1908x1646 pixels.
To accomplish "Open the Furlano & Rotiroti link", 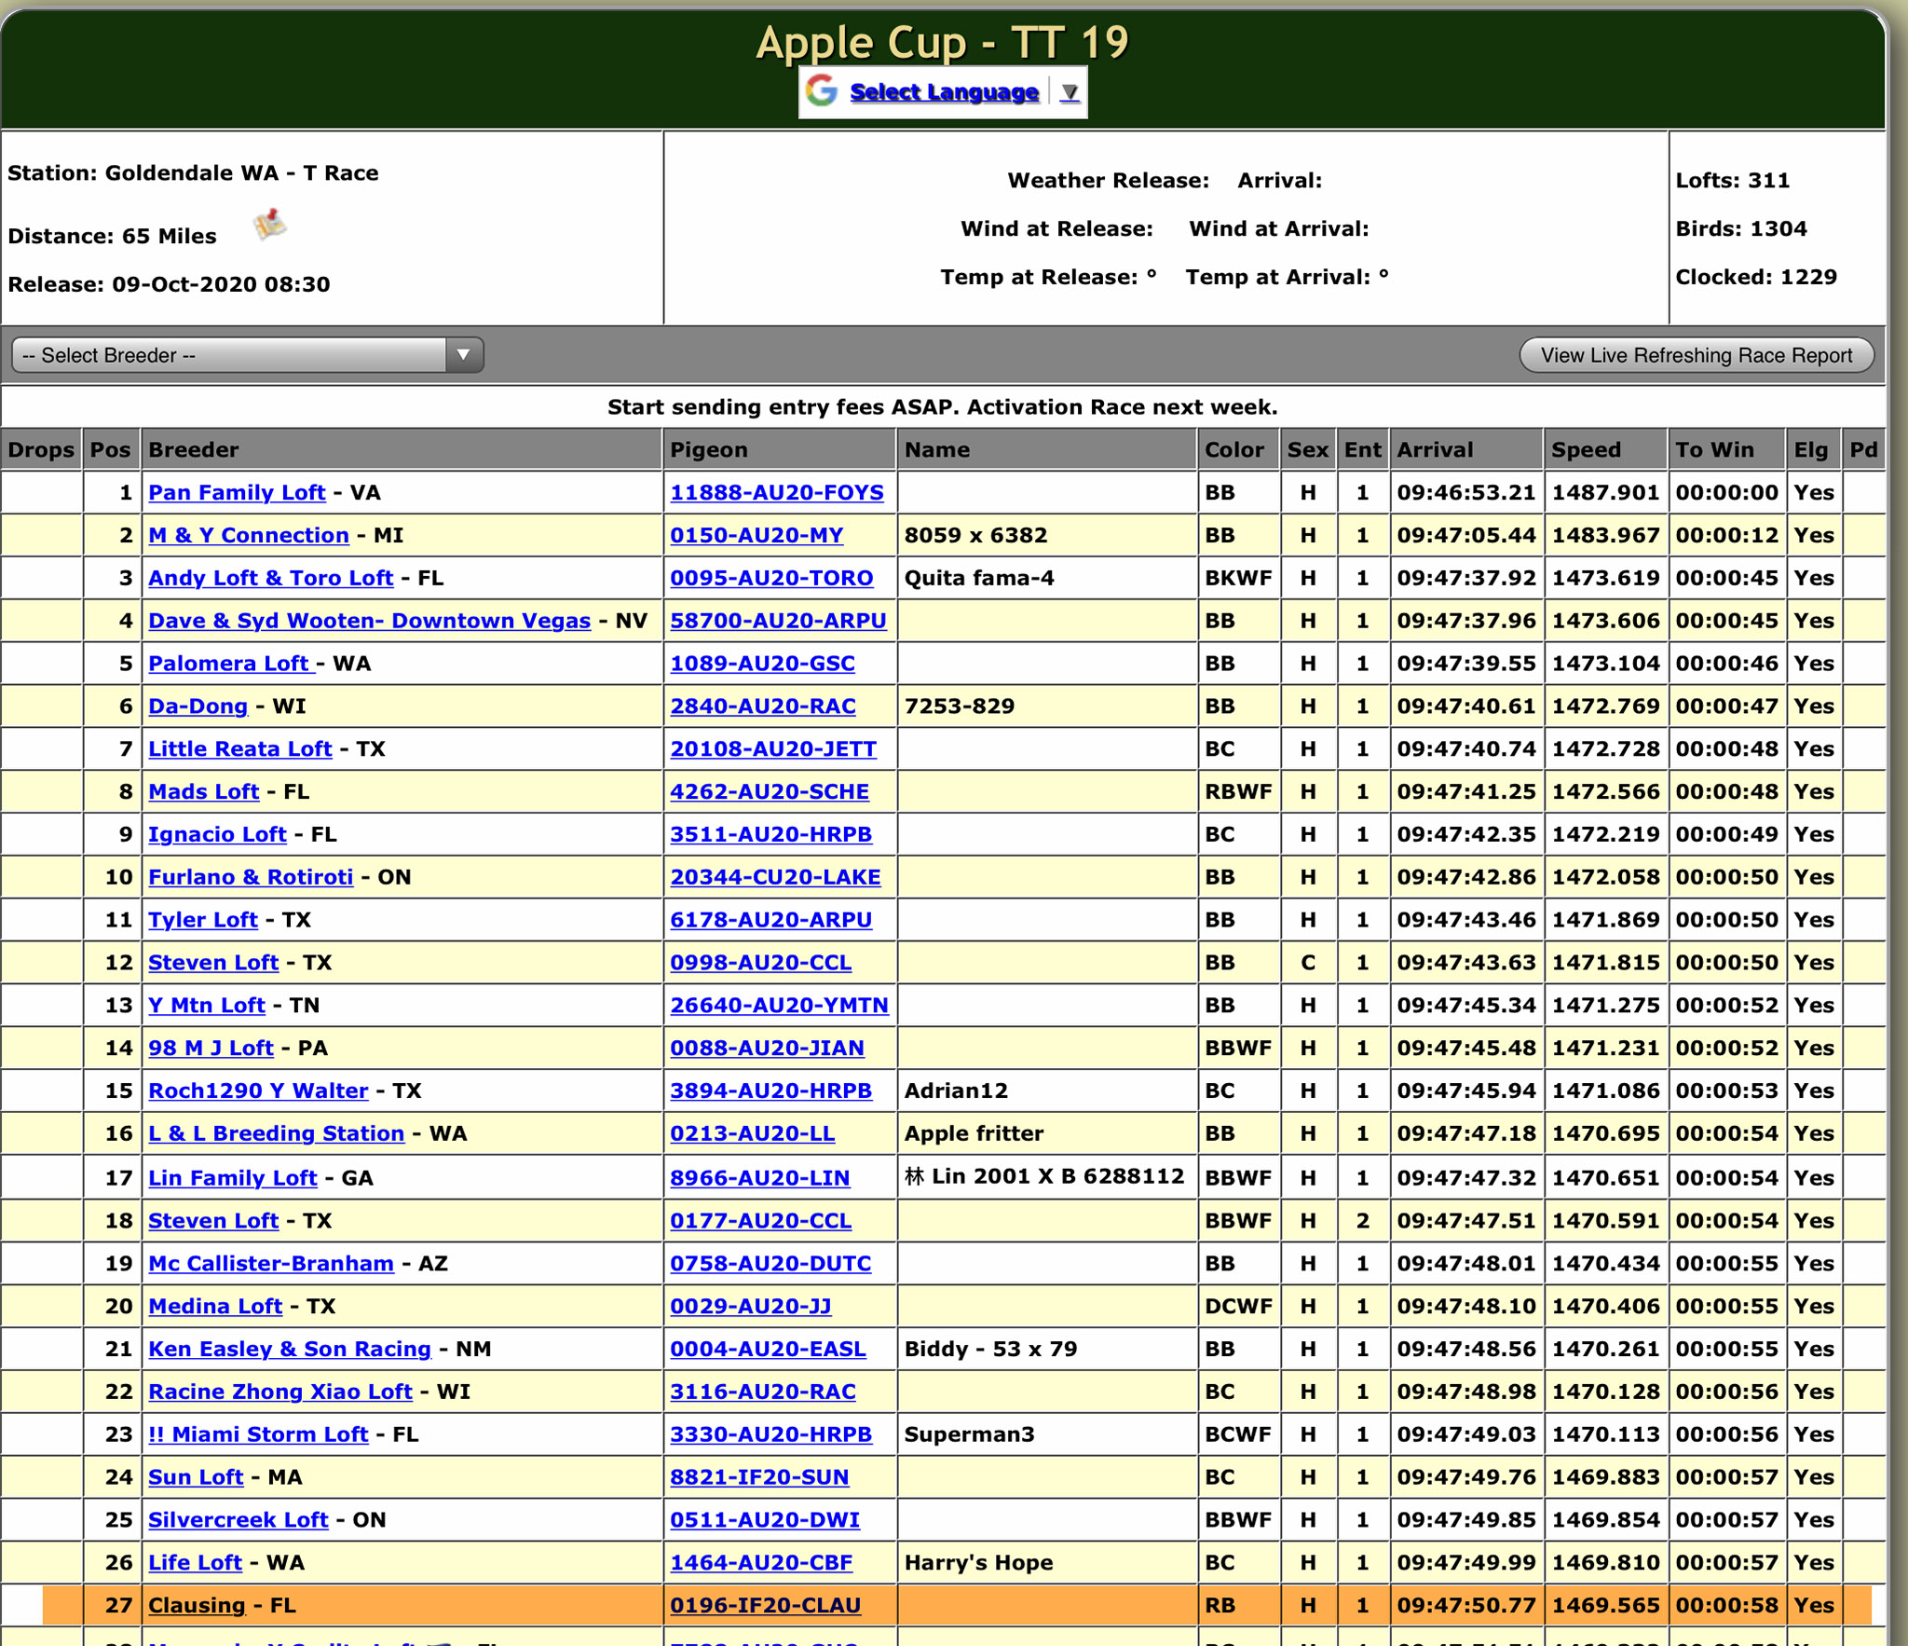I will pyautogui.click(x=251, y=879).
